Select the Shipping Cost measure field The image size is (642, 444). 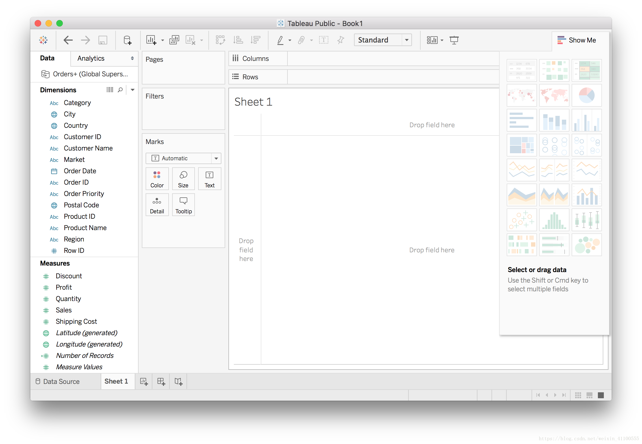pos(76,322)
